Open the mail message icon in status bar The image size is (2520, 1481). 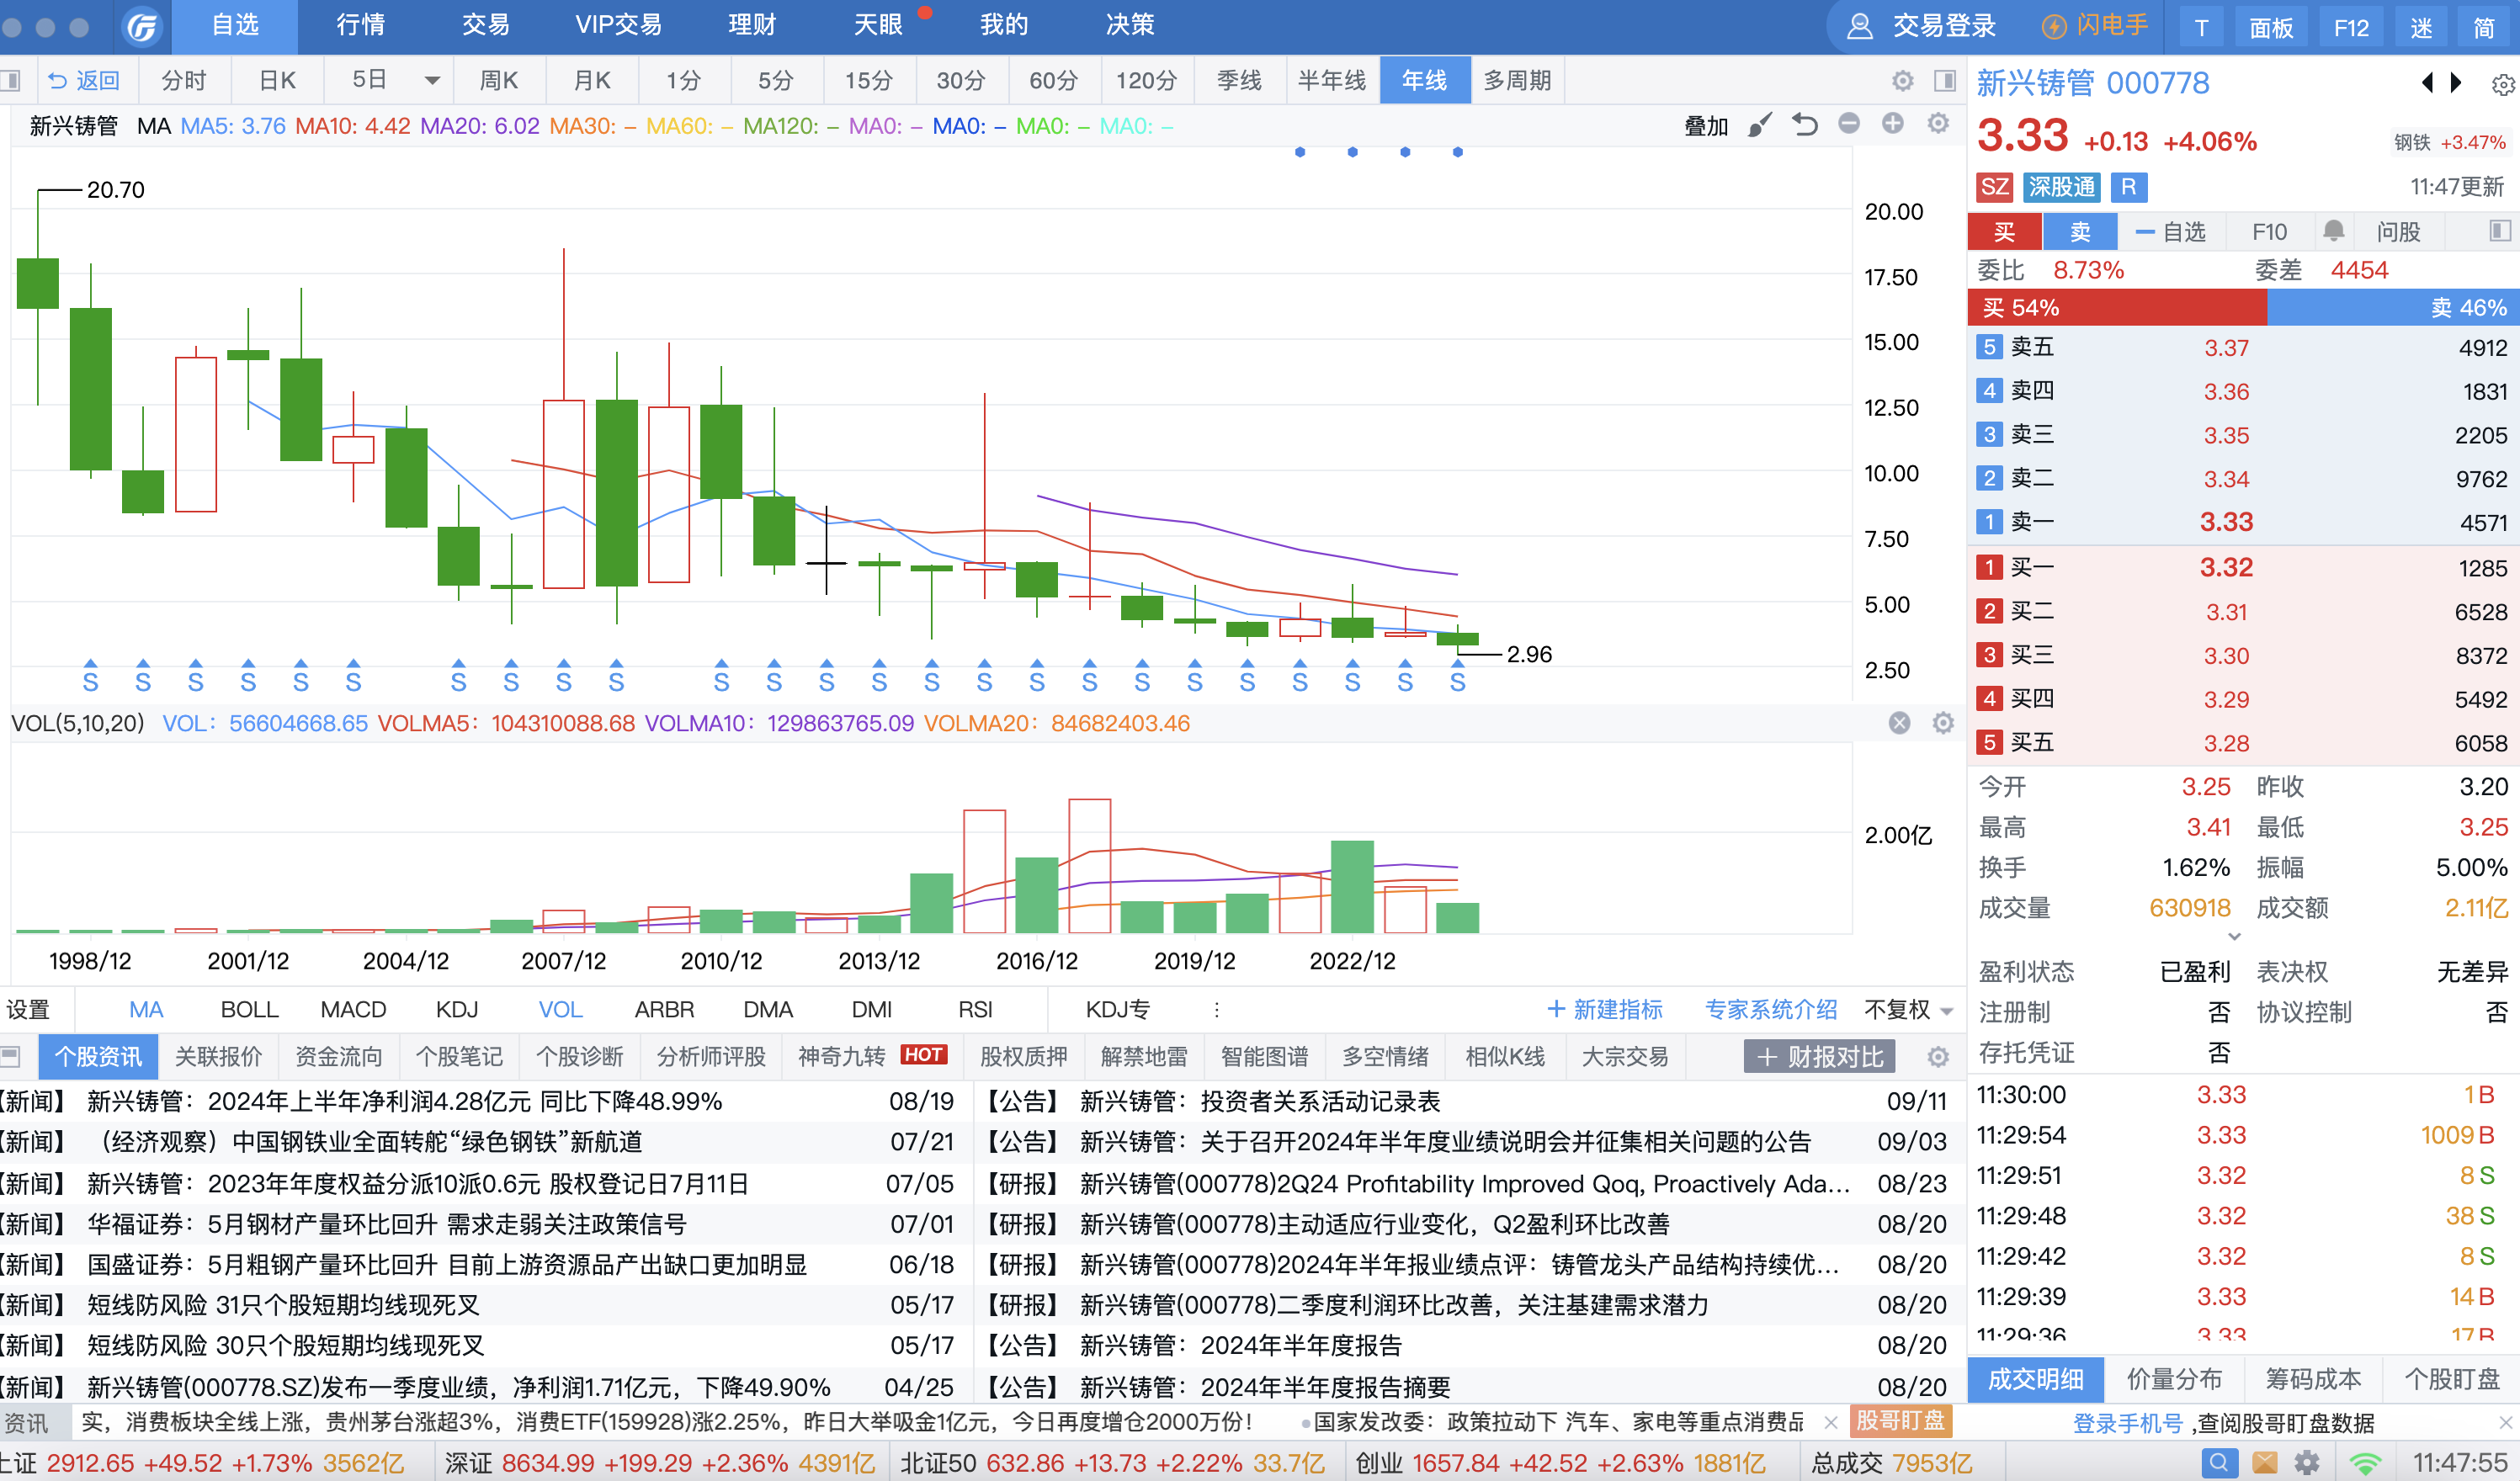click(x=2264, y=1463)
